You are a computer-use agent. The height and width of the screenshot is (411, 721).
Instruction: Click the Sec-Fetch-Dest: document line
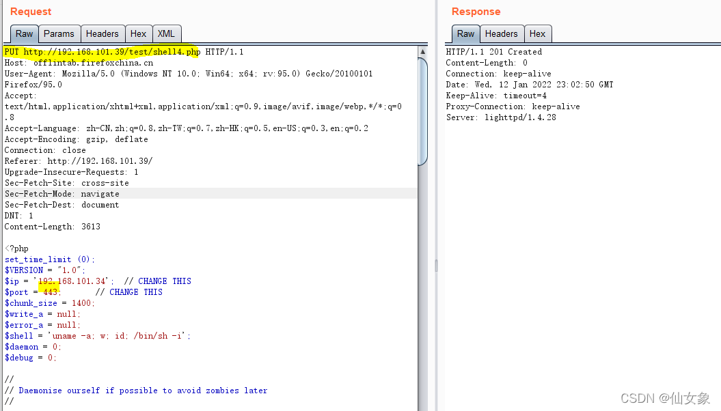coord(62,205)
